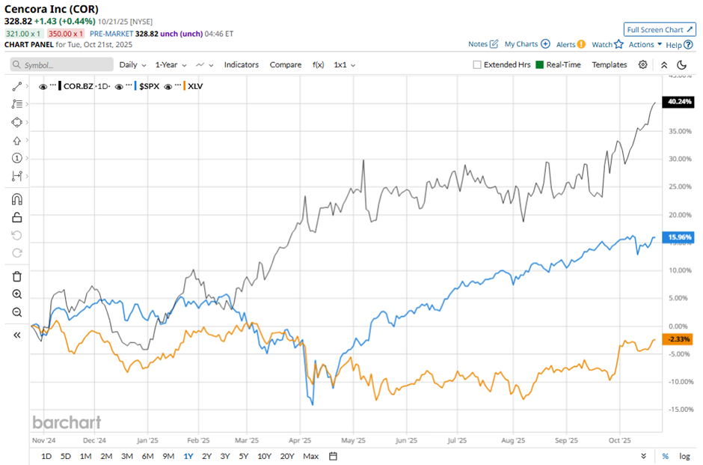Image resolution: width=703 pixels, height=465 pixels.
Task: Open the calendar date range picker
Action: pos(334,456)
